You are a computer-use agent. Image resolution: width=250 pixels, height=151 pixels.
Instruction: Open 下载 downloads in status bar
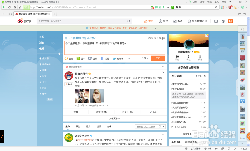[x=208, y=148]
